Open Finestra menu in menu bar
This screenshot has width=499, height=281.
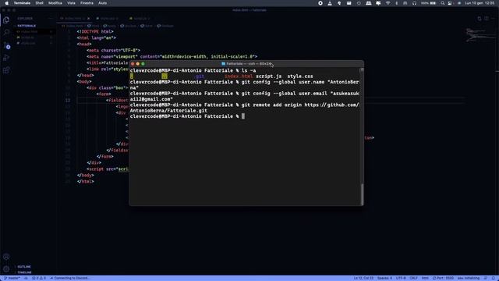[x=87, y=3]
